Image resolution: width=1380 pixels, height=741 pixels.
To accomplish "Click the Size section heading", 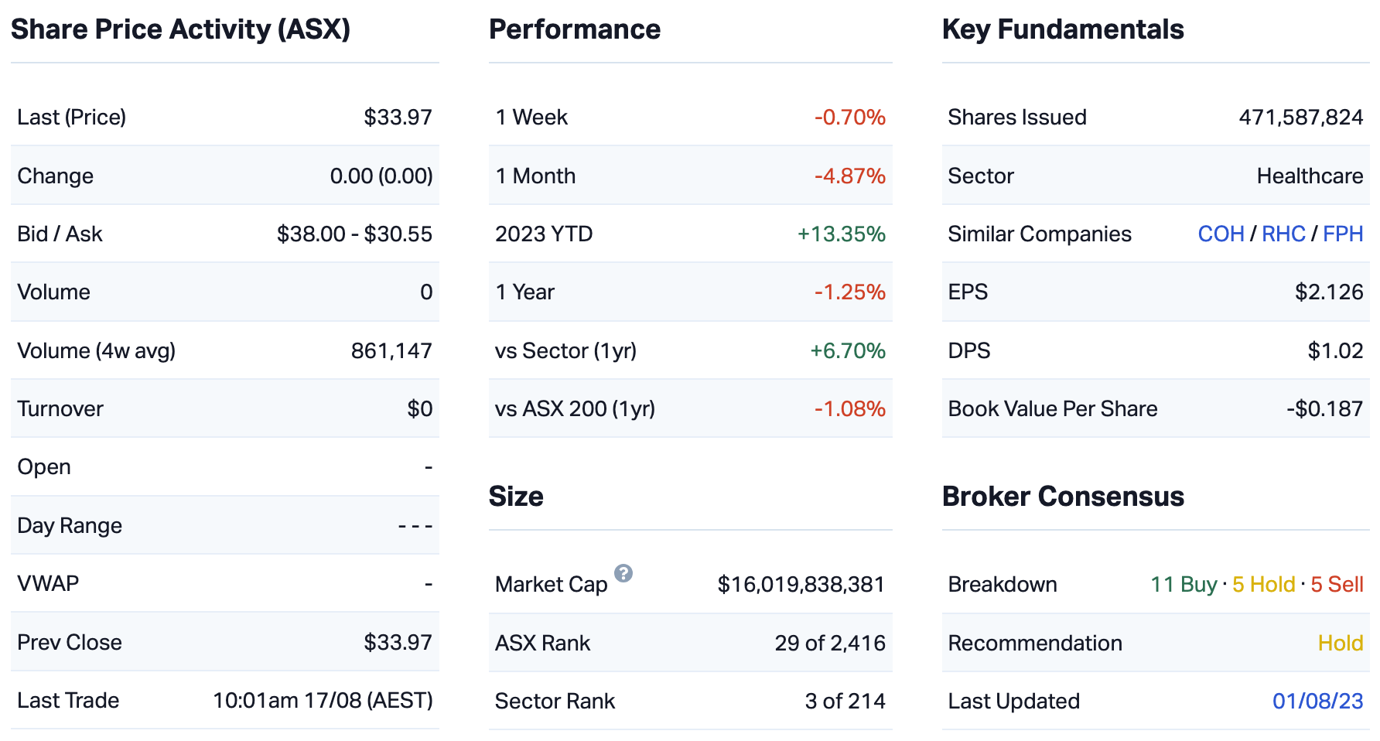I will (x=516, y=497).
